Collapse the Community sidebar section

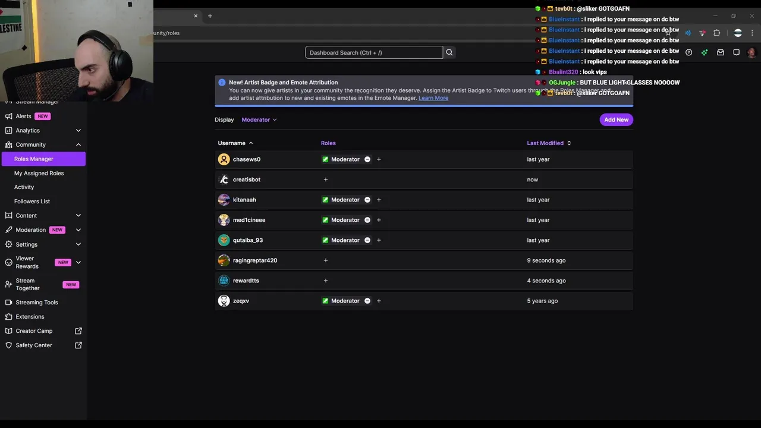[x=78, y=144]
